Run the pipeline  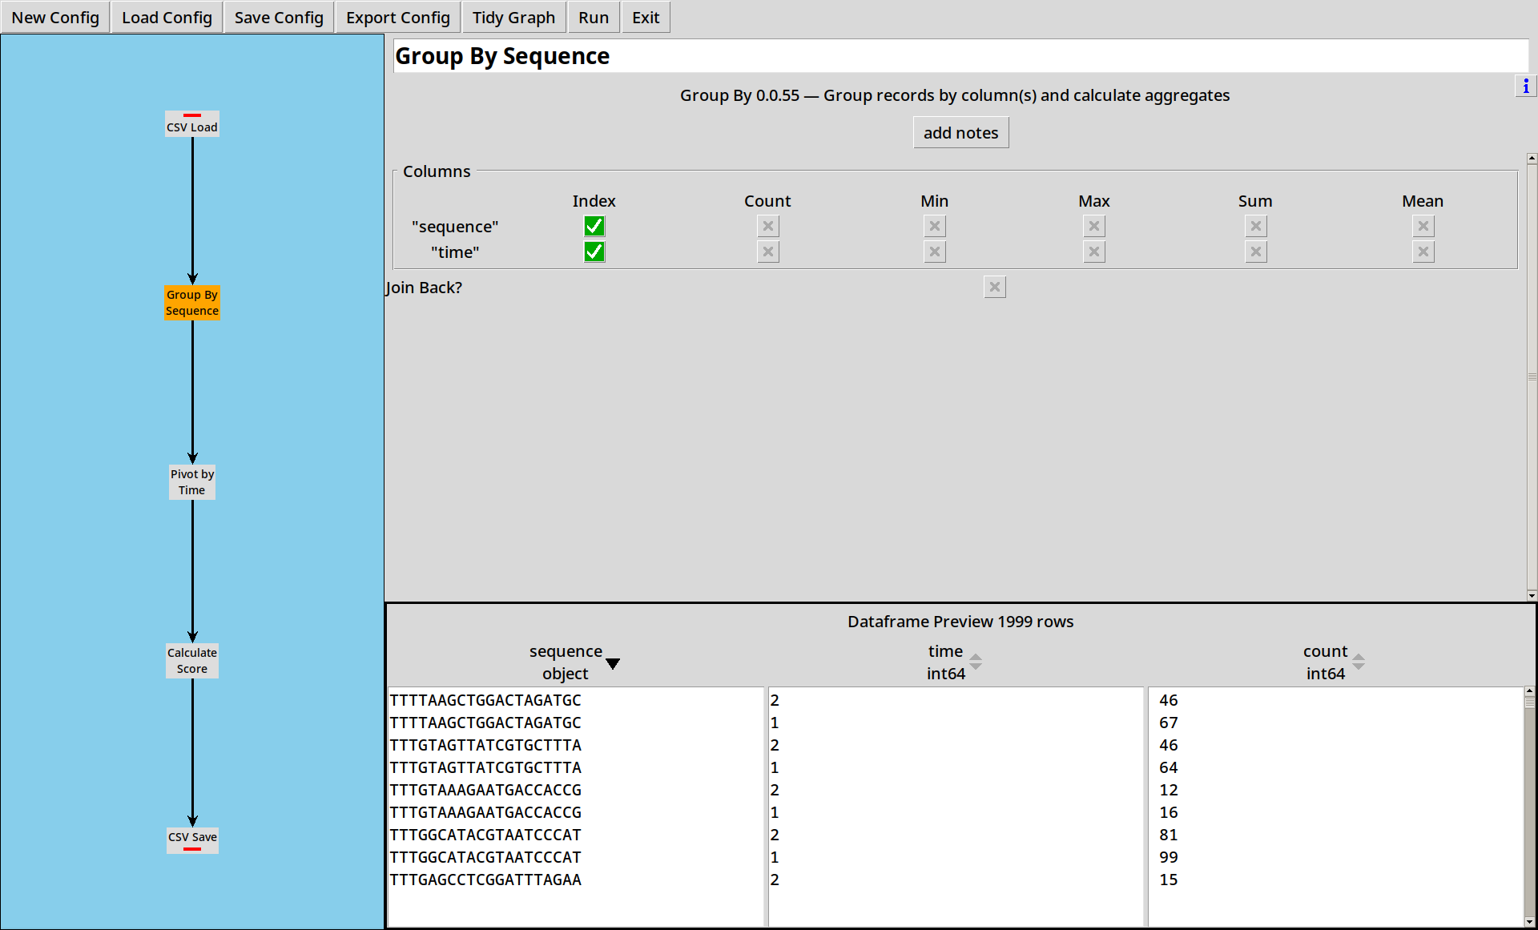click(594, 18)
